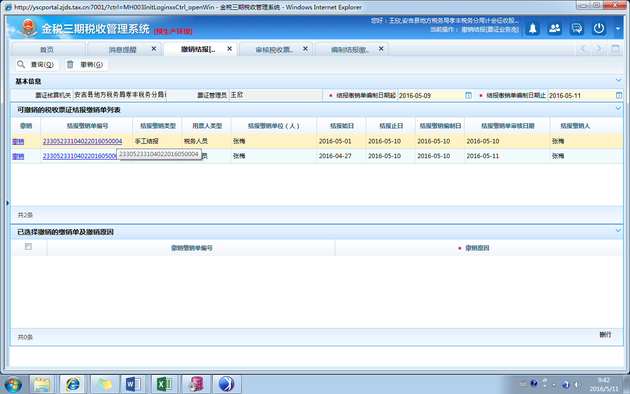Click the 查询(Q) search button

(37, 65)
